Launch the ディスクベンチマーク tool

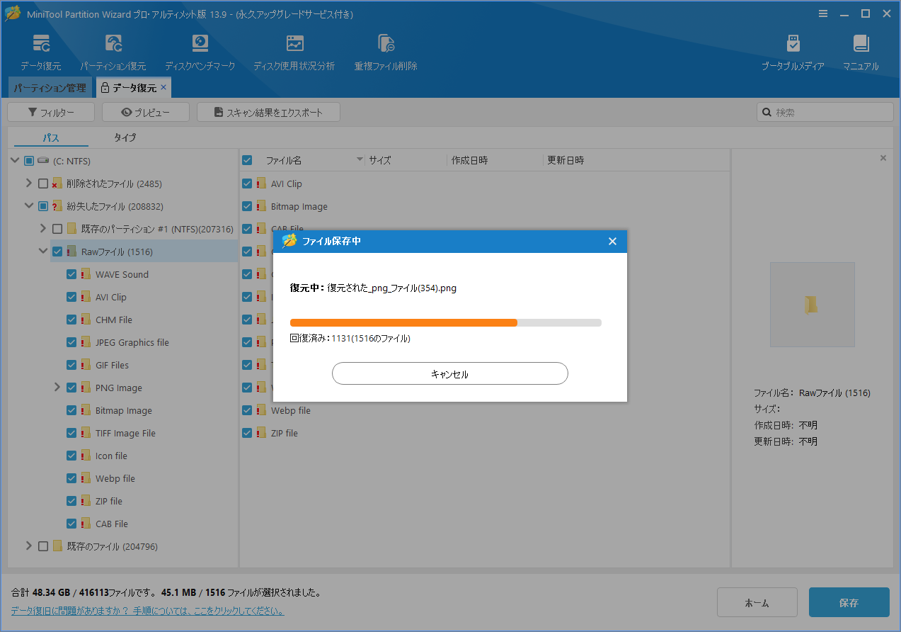tap(200, 44)
